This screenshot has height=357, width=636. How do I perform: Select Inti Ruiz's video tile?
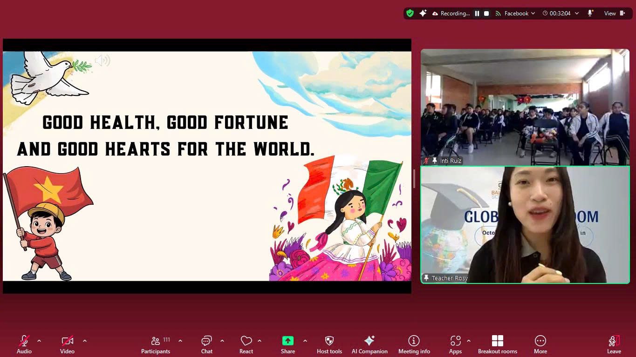(525, 107)
